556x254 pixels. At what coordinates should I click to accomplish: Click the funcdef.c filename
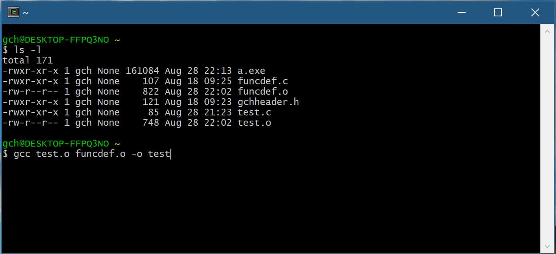tap(262, 81)
